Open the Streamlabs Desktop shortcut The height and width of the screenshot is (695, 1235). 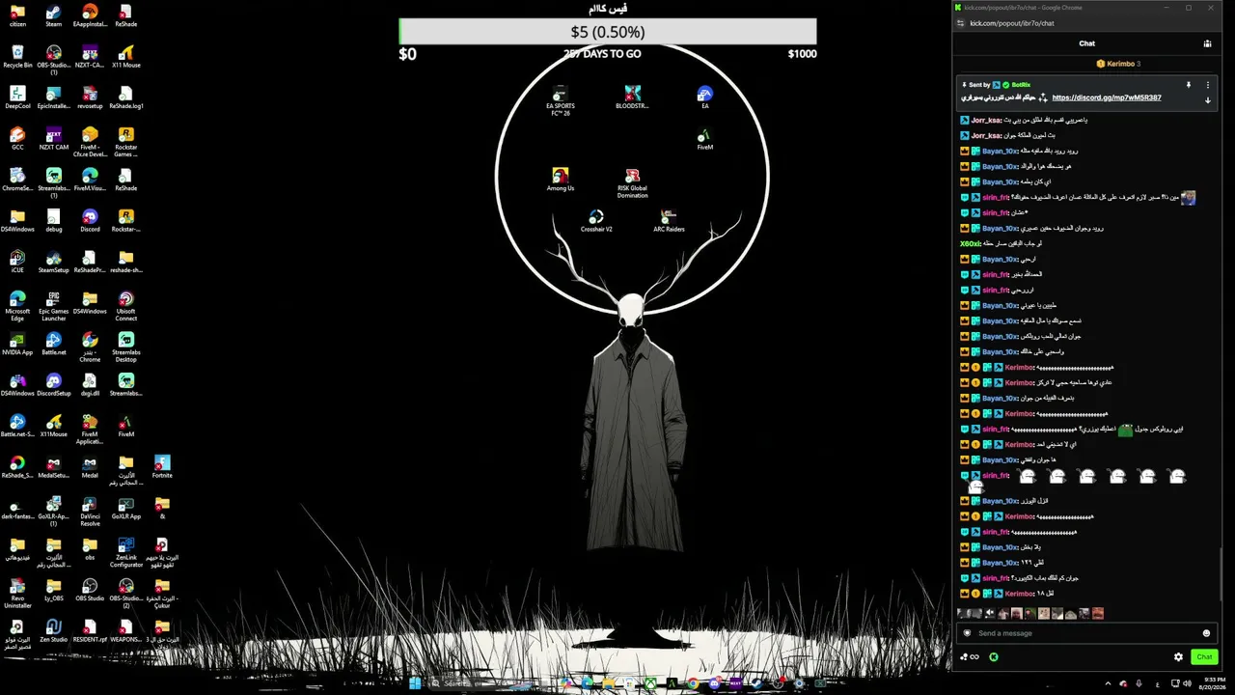point(125,347)
